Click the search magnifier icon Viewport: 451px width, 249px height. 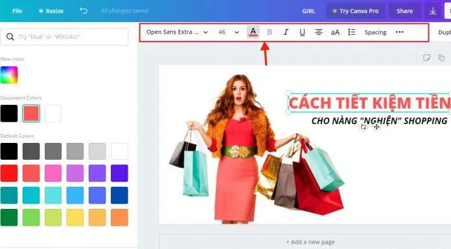(x=10, y=37)
